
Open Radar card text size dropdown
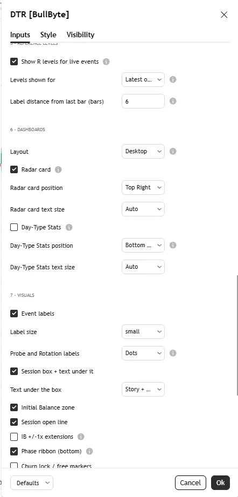point(143,209)
